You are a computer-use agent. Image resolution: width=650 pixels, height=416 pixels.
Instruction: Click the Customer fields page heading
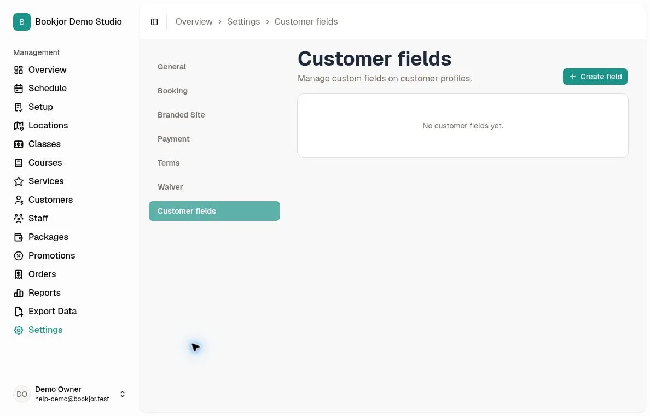point(374,58)
